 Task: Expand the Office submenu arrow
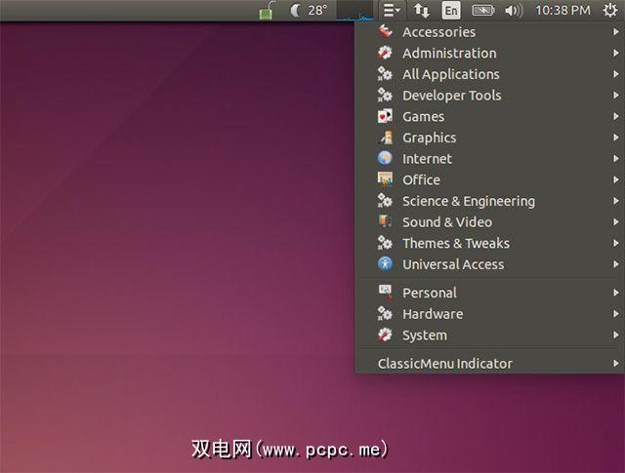pyautogui.click(x=616, y=179)
